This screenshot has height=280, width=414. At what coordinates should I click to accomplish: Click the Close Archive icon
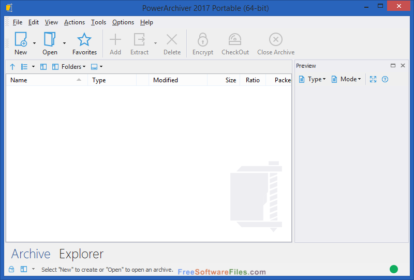276,39
